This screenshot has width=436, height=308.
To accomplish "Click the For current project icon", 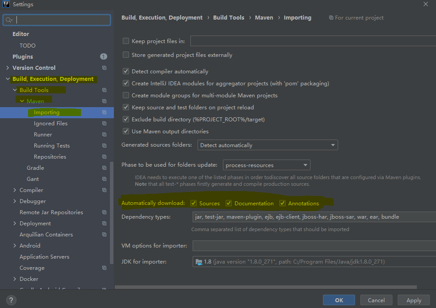I will (x=331, y=18).
